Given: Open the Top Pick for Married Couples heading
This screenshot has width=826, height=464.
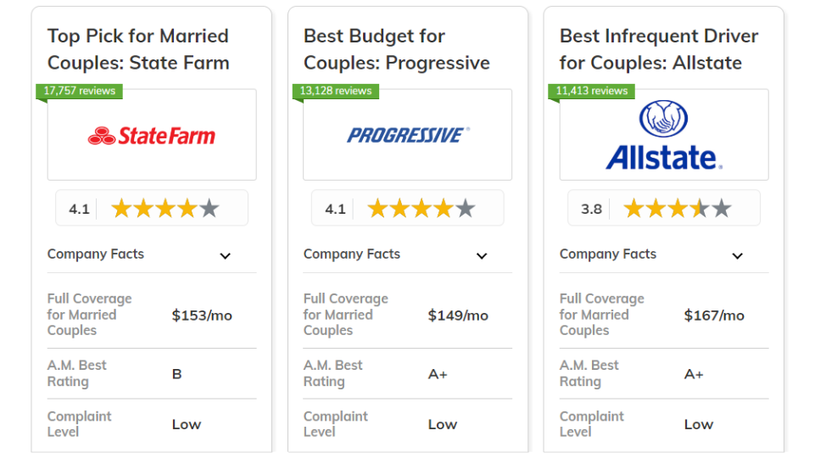Looking at the screenshot, I should click(x=138, y=49).
